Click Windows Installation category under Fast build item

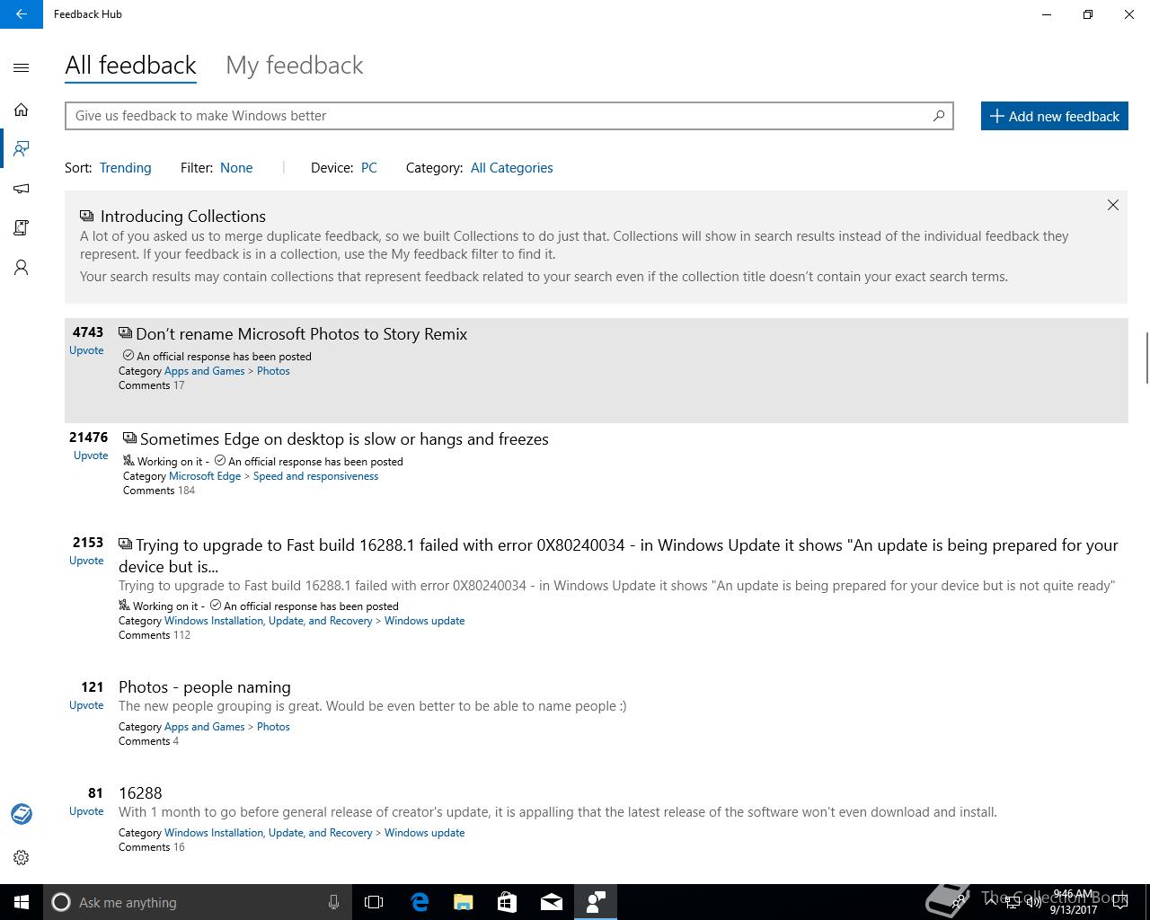pyautogui.click(x=268, y=621)
